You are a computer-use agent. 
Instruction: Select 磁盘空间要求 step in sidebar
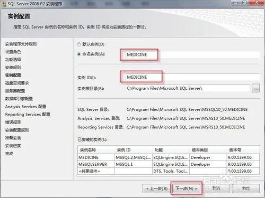pos(17,83)
